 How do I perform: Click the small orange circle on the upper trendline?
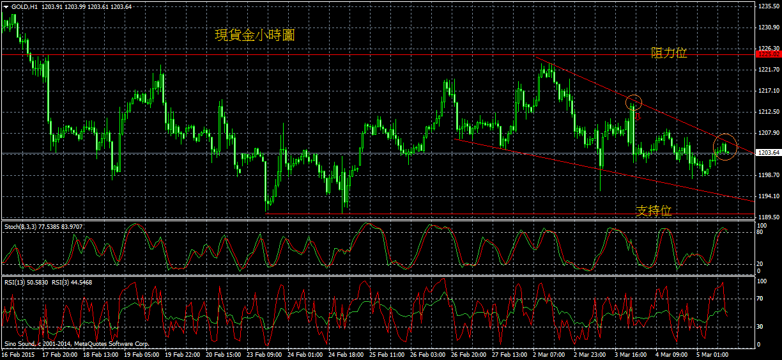coord(633,101)
